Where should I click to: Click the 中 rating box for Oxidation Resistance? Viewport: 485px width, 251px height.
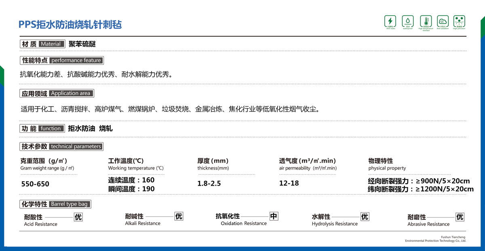274,216
